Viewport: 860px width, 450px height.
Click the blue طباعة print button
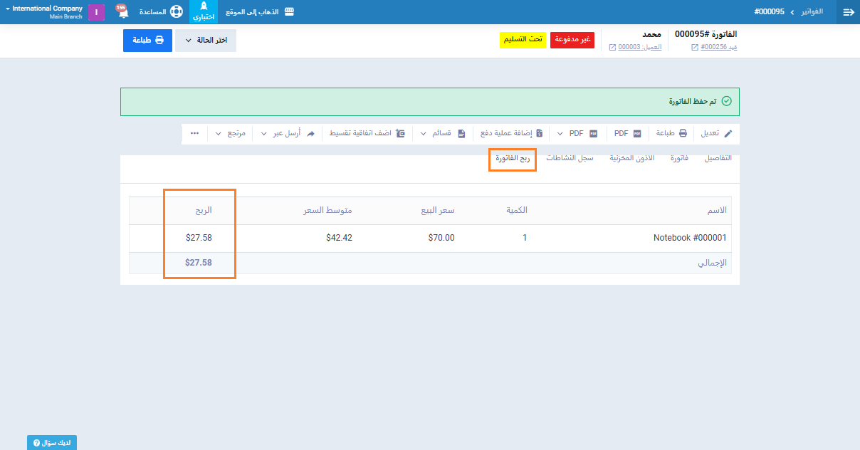[x=147, y=41]
